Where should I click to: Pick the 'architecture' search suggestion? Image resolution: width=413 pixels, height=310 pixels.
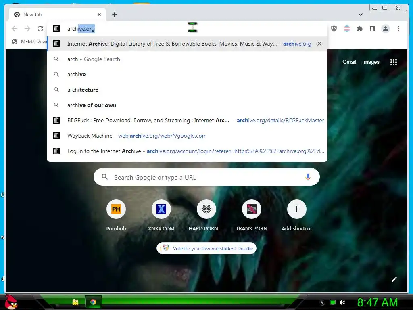187,90
